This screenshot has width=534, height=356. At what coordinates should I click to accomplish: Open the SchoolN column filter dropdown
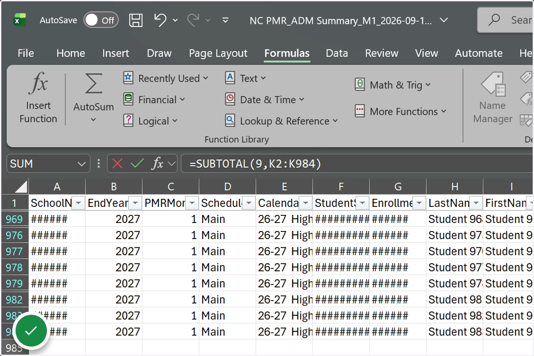pyautogui.click(x=78, y=203)
